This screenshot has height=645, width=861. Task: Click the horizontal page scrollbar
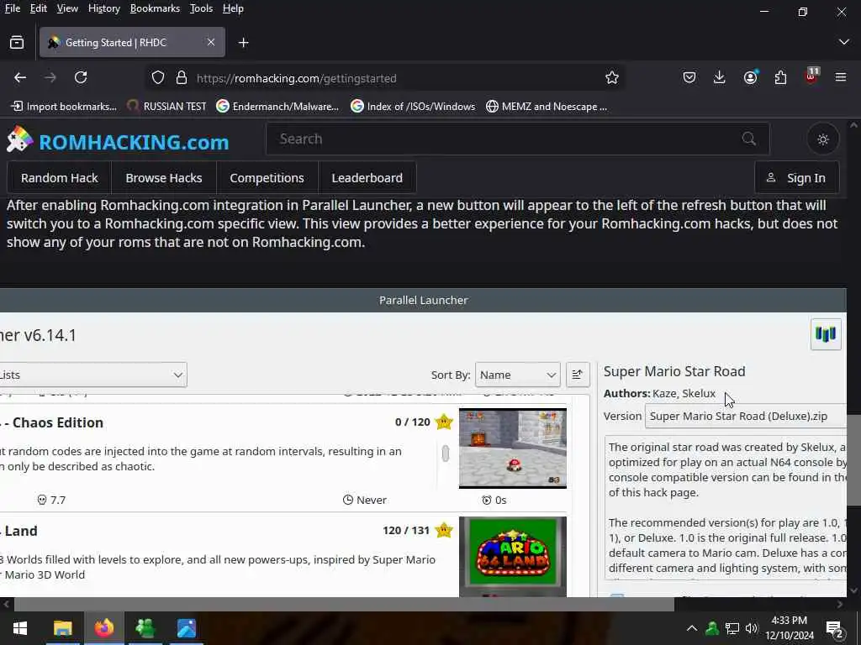coord(344,604)
